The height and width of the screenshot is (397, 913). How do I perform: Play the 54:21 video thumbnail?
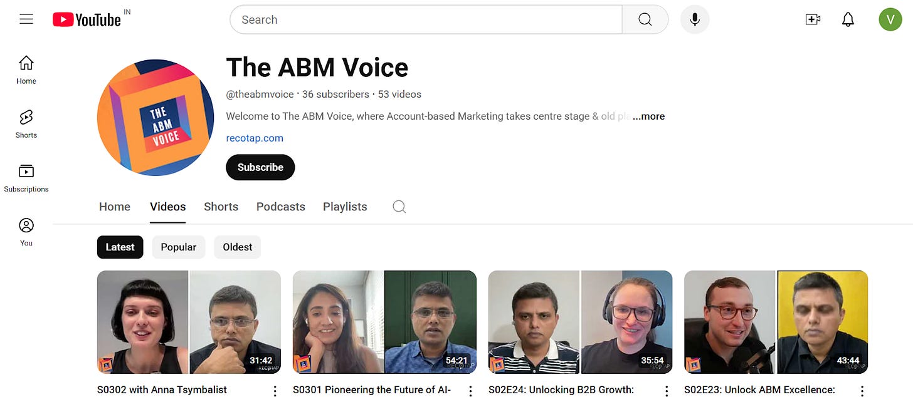[384, 322]
